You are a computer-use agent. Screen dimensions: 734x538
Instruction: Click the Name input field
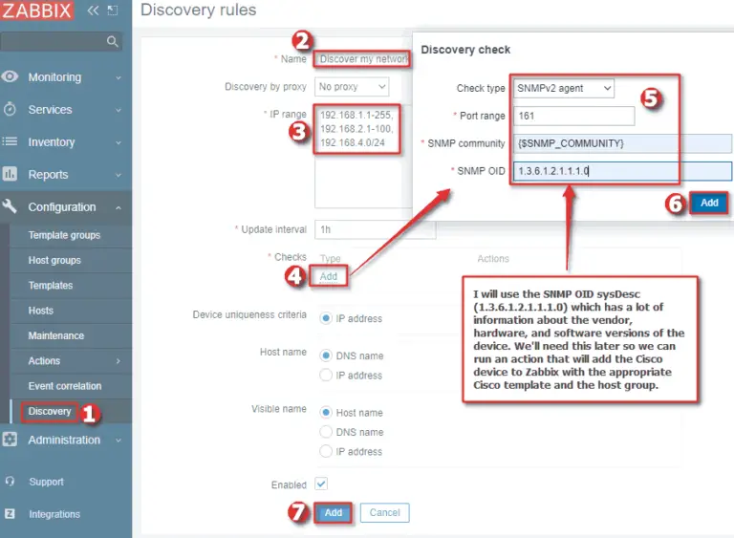[x=362, y=59]
